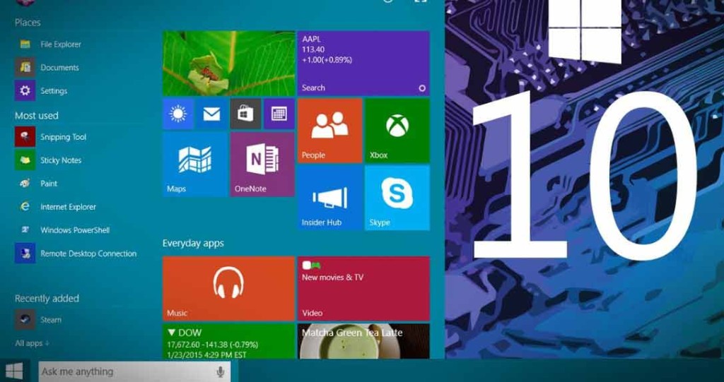Viewport: 724px width, 382px height.
Task: Launch Windows PowerShell icon
Action: (25, 229)
